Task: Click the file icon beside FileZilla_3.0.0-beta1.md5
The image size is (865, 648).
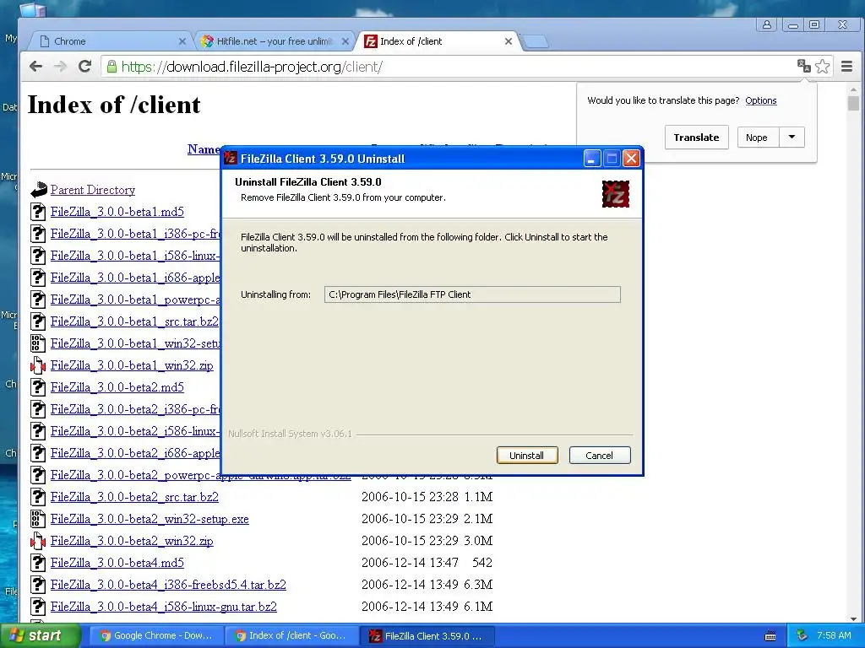Action: (38, 212)
